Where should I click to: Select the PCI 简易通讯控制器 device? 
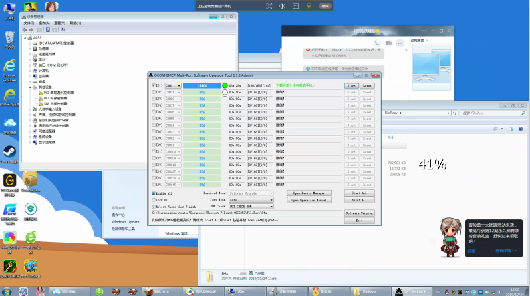pos(58,93)
